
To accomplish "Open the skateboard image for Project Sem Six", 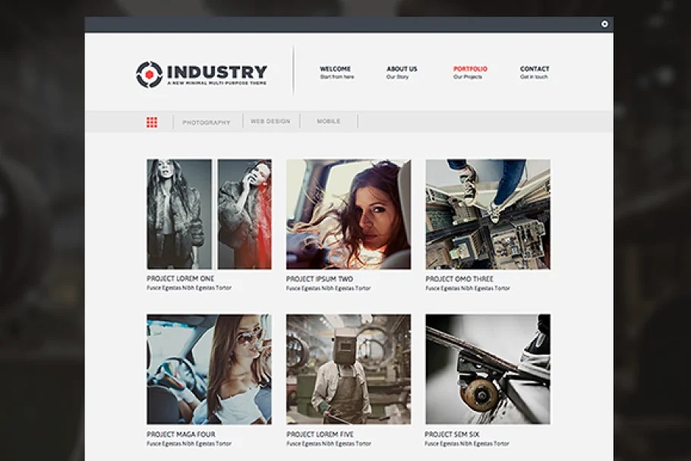I will pos(487,369).
